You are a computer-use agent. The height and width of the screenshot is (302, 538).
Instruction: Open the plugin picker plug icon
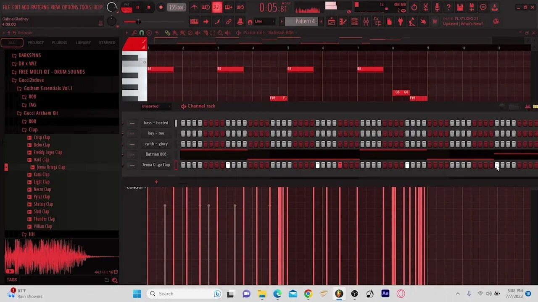[x=401, y=21]
